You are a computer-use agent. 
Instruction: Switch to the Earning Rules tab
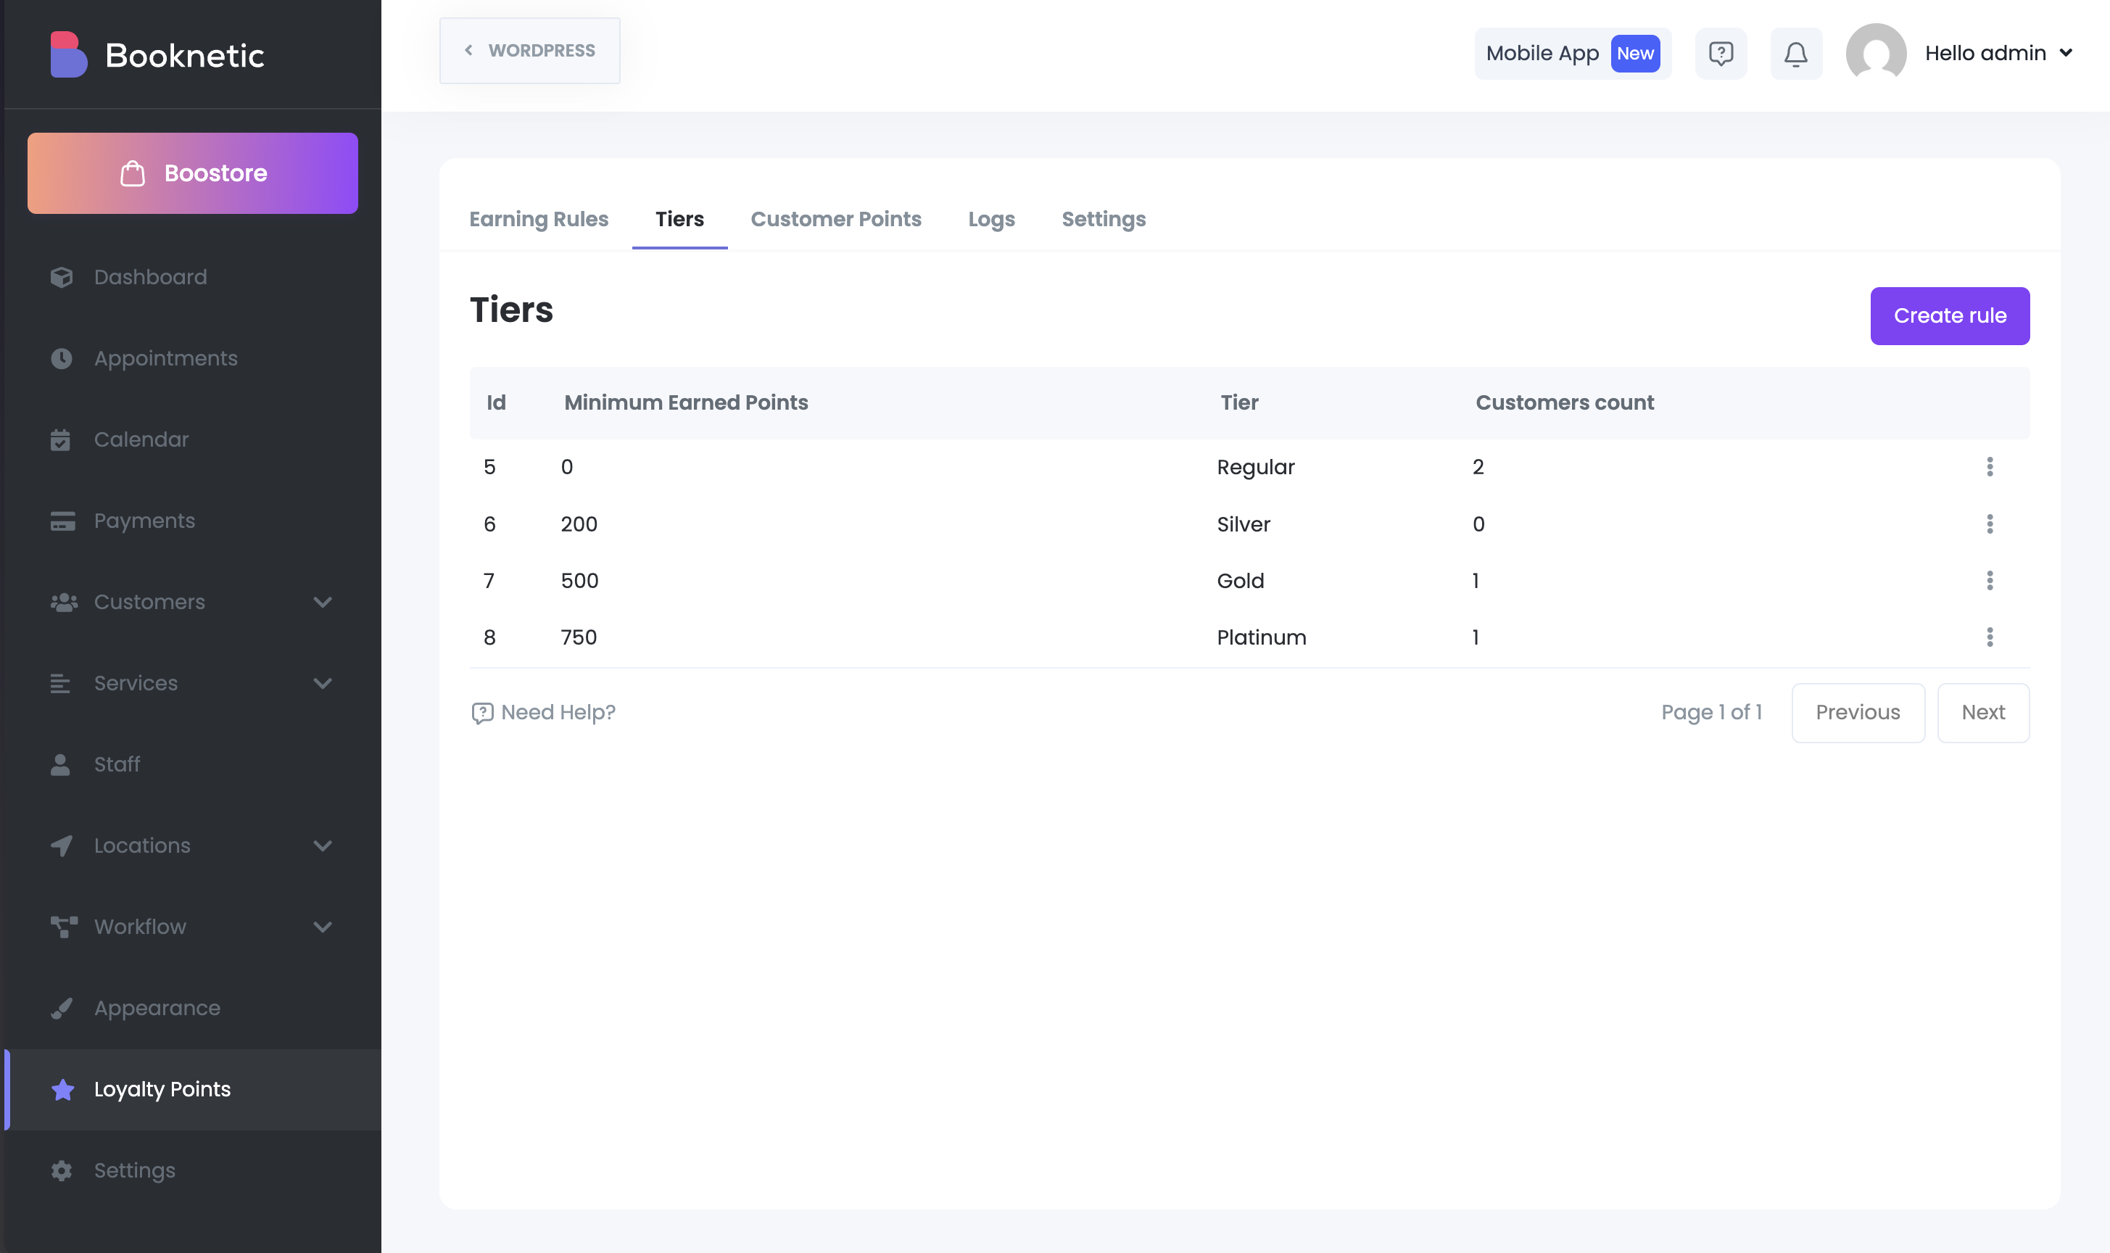point(539,220)
